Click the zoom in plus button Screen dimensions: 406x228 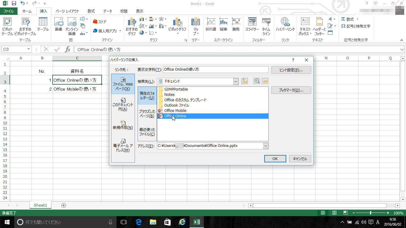(388, 213)
